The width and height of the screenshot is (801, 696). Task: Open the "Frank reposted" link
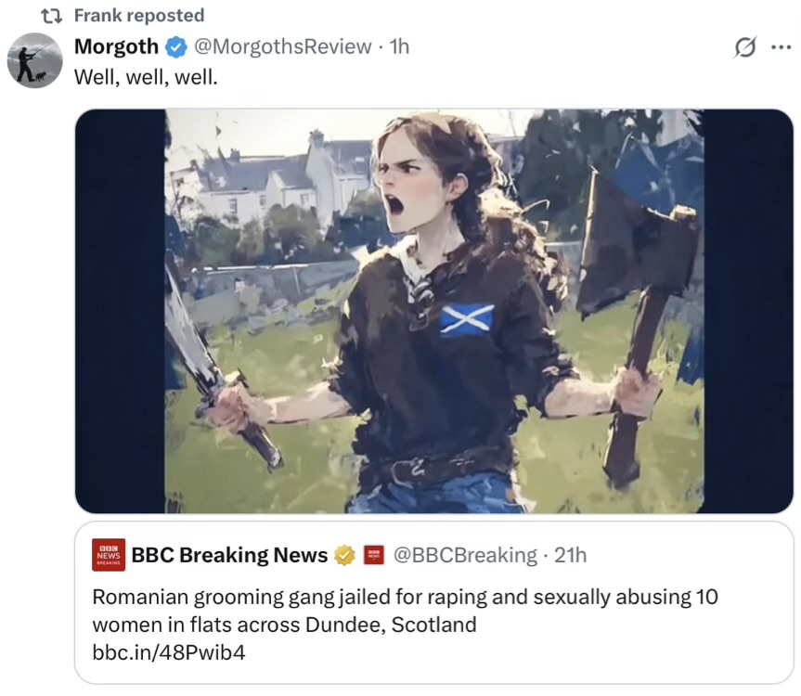tap(139, 16)
